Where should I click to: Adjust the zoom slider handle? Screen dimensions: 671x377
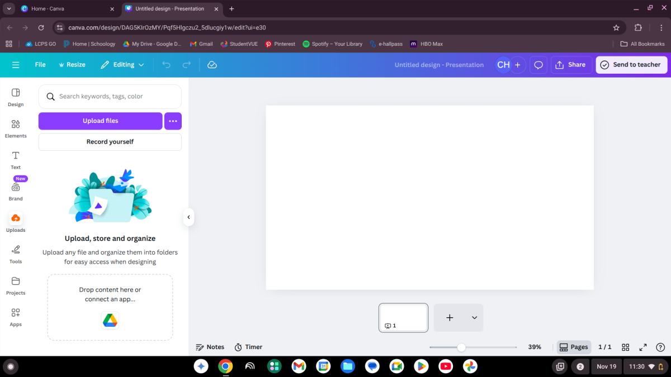461,347
